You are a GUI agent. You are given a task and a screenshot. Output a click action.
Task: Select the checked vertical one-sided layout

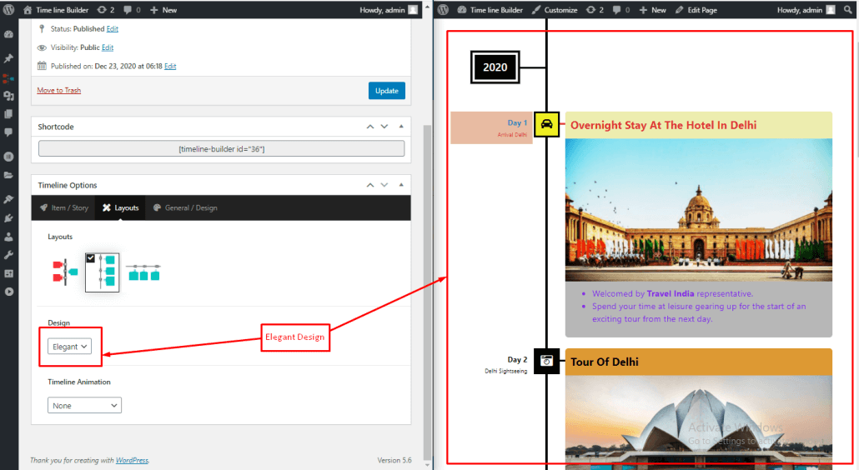click(x=103, y=272)
